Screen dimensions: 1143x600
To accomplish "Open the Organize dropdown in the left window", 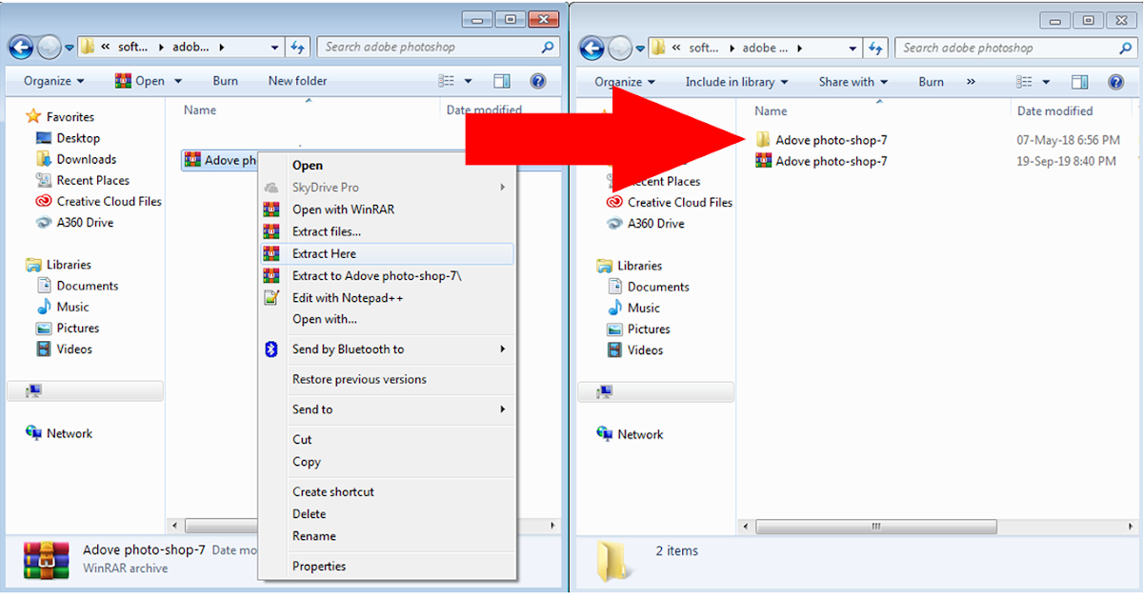I will pos(53,81).
